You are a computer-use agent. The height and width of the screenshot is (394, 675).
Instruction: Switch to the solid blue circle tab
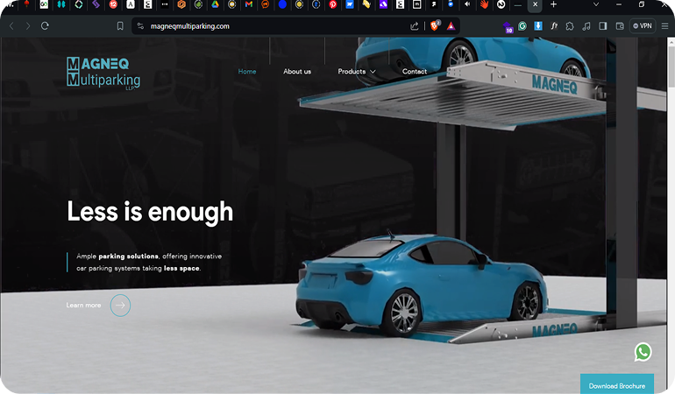click(x=282, y=4)
